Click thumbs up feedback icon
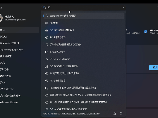This screenshot has width=158, height=118. 115,114
